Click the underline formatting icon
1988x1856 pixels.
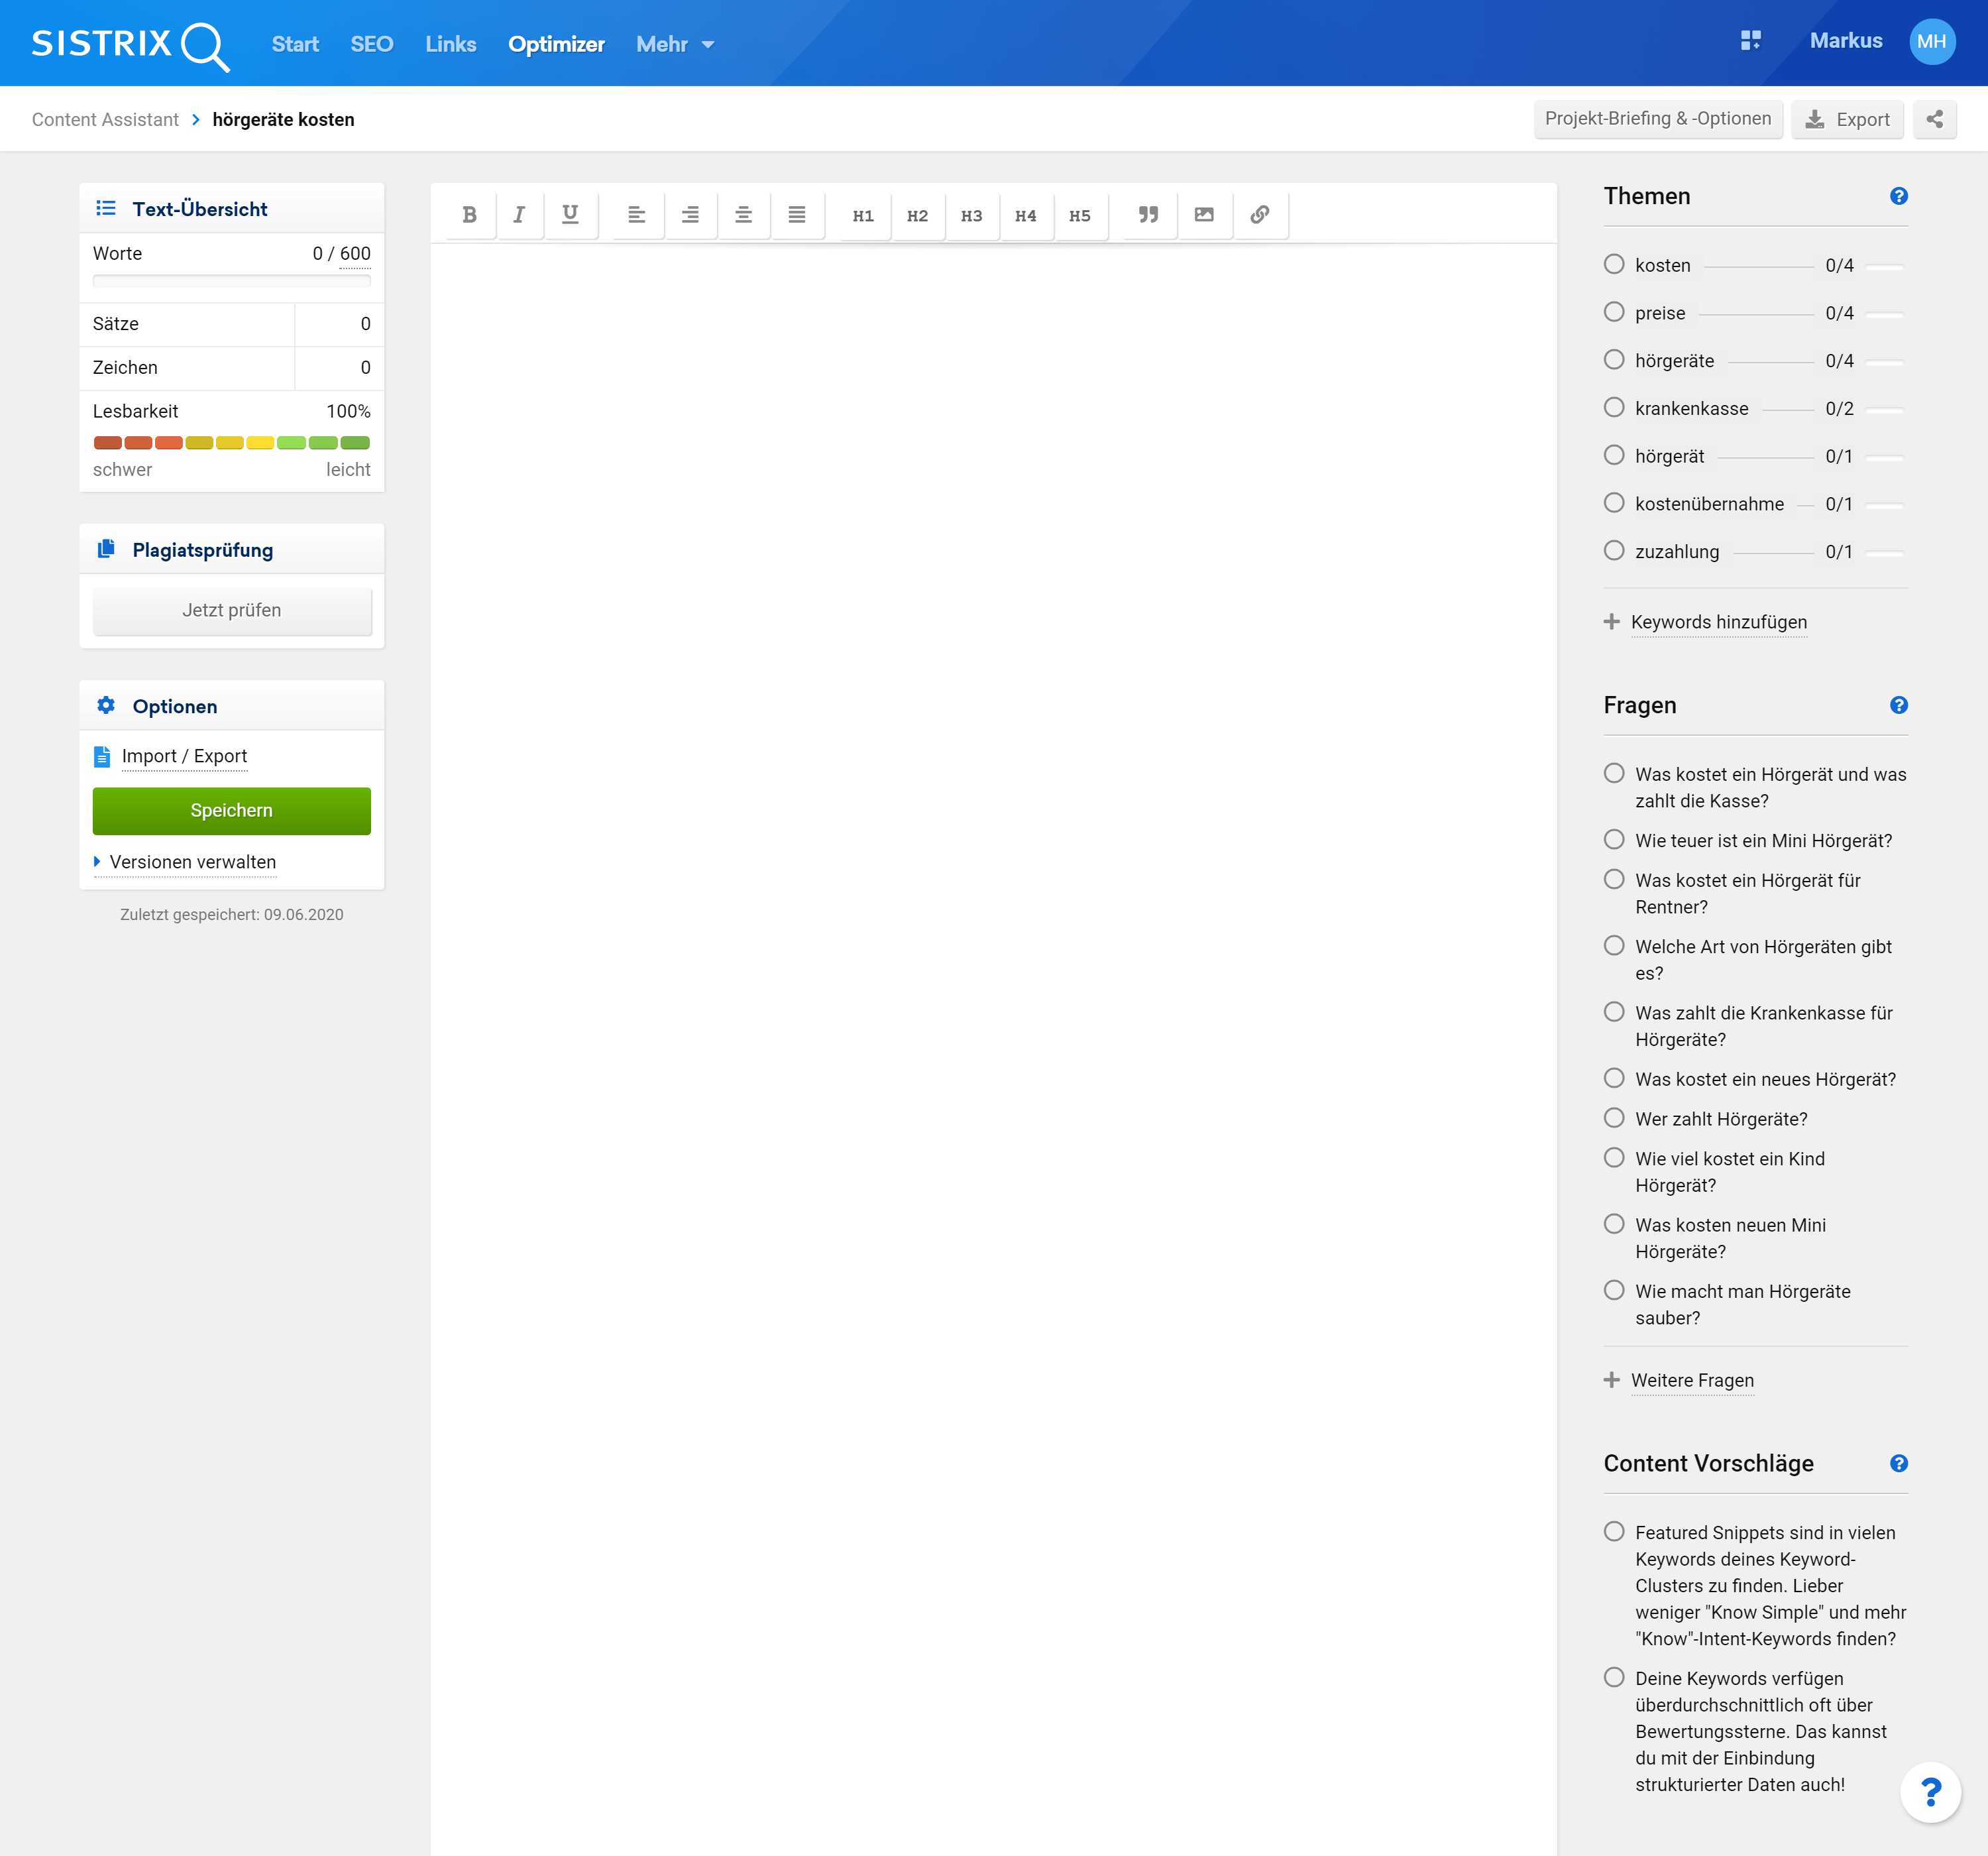[570, 215]
